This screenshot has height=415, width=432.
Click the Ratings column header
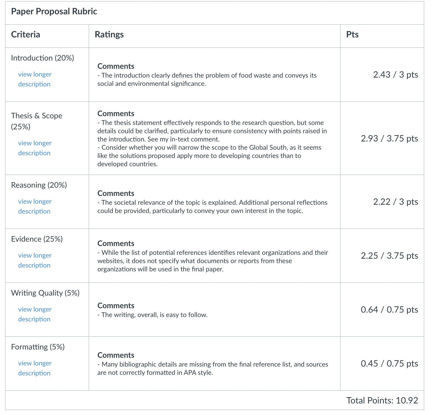click(x=109, y=35)
